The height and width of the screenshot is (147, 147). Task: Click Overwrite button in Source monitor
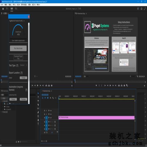click(x=49, y=86)
